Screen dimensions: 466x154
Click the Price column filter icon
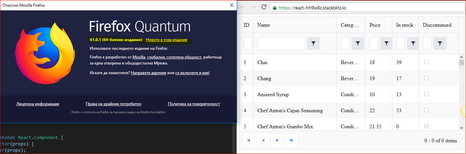point(386,43)
